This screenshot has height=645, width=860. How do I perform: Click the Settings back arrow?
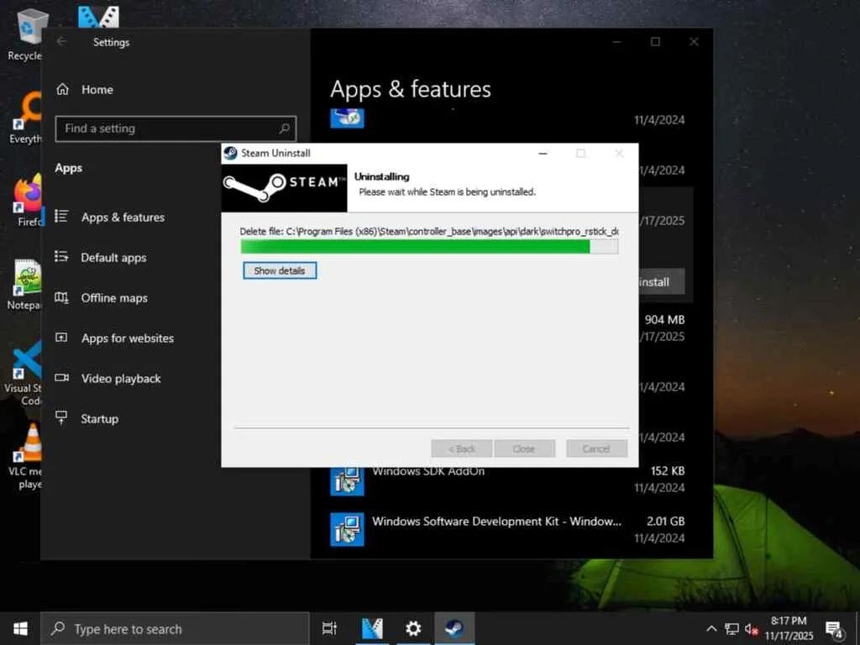(61, 42)
